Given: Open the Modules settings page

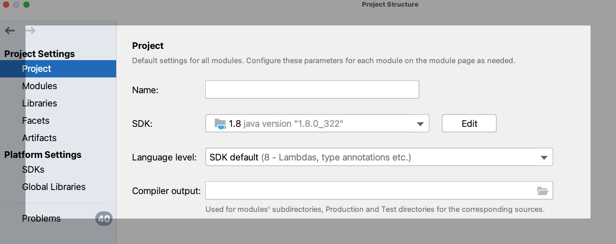Looking at the screenshot, I should [x=39, y=86].
